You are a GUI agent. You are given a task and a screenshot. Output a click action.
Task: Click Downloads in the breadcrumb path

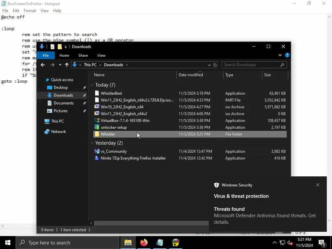113,65
